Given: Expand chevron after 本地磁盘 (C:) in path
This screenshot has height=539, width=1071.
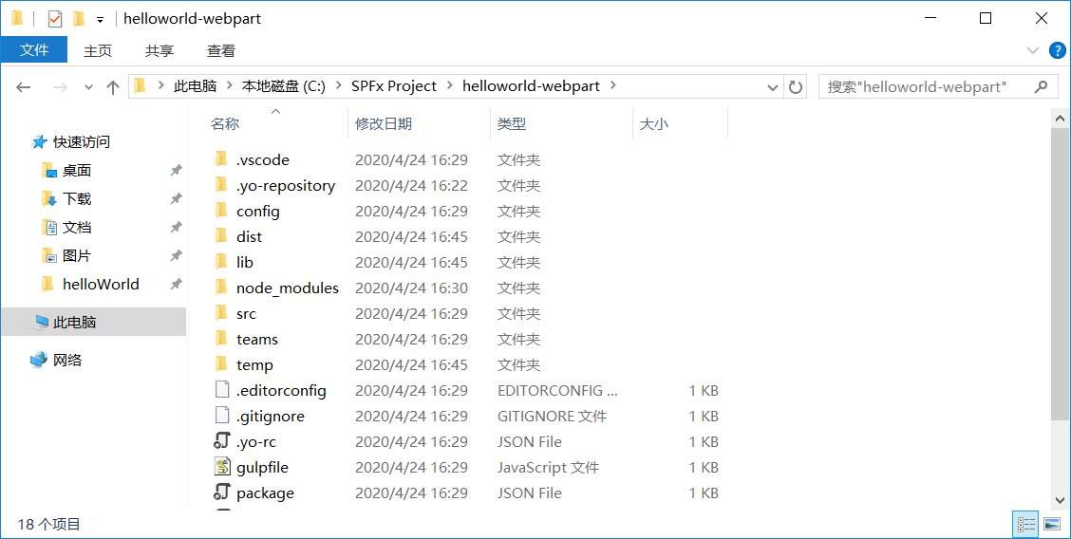Looking at the screenshot, I should [x=339, y=86].
